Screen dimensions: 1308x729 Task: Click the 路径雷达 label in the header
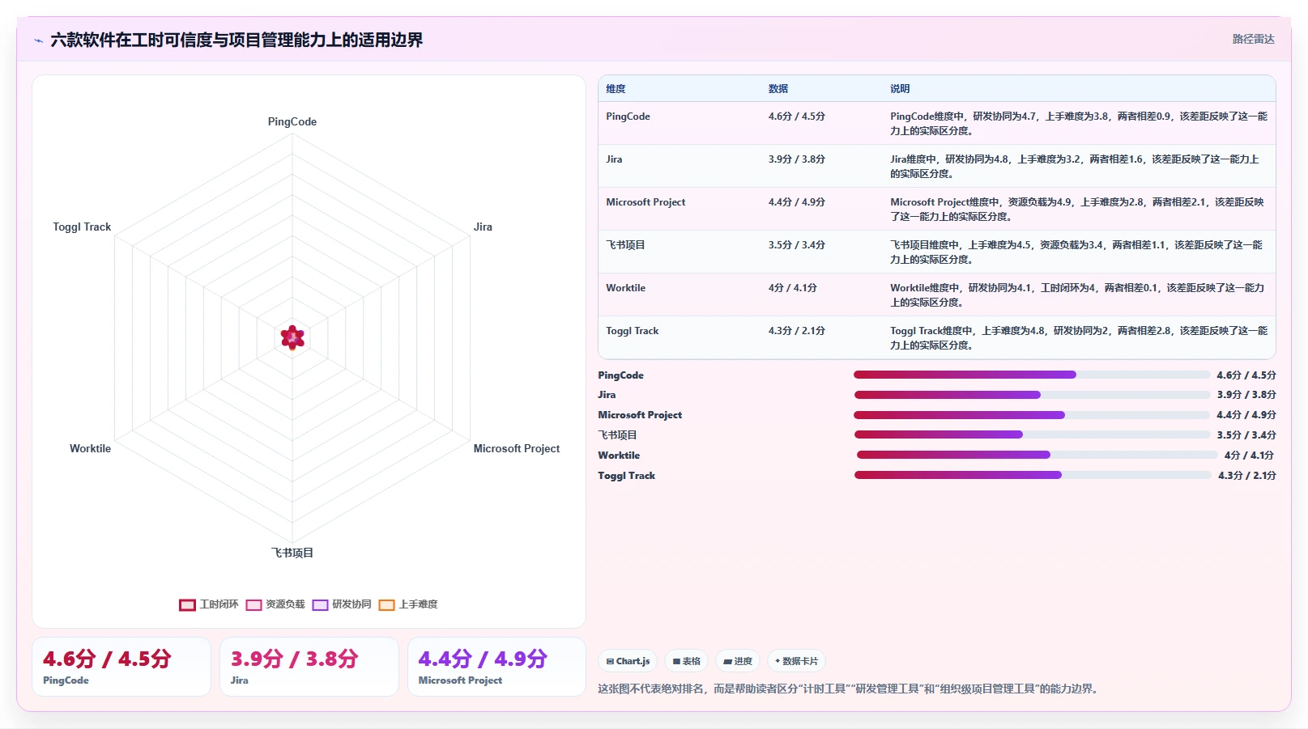[x=1253, y=39]
